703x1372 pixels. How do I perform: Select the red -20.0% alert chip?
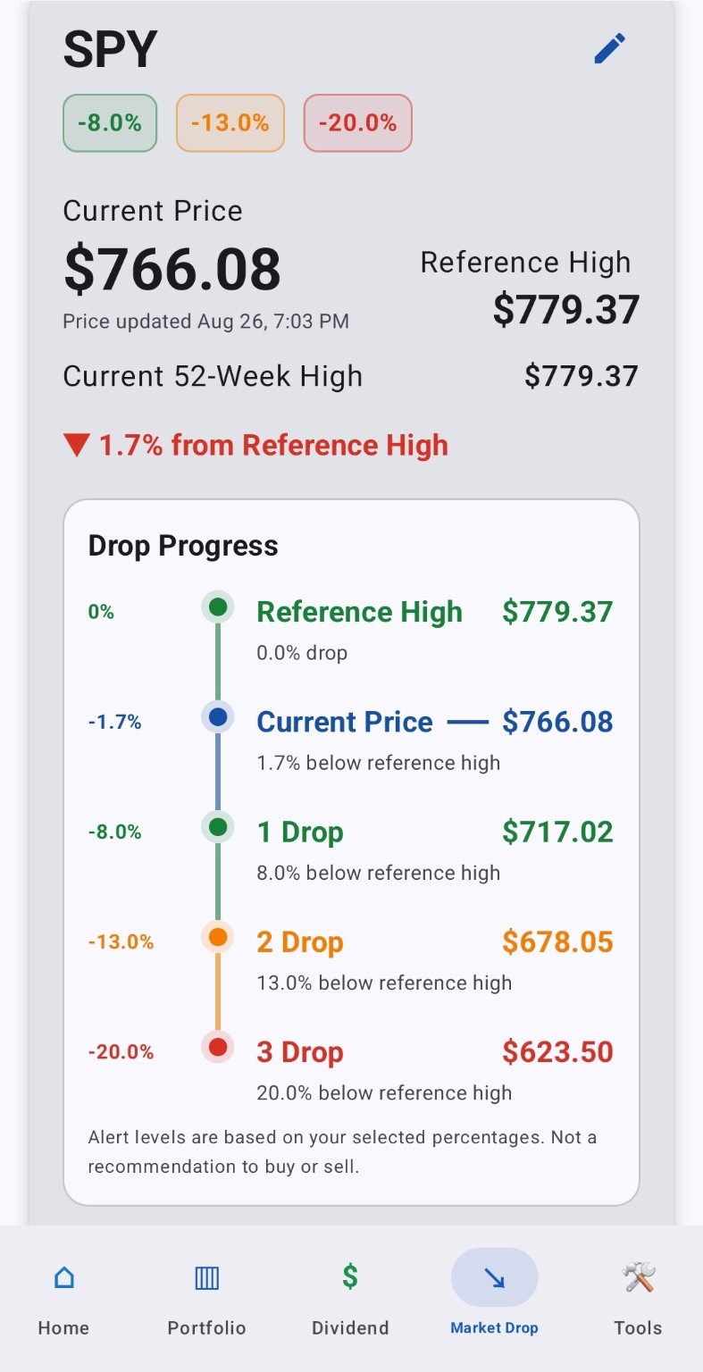pyautogui.click(x=358, y=122)
